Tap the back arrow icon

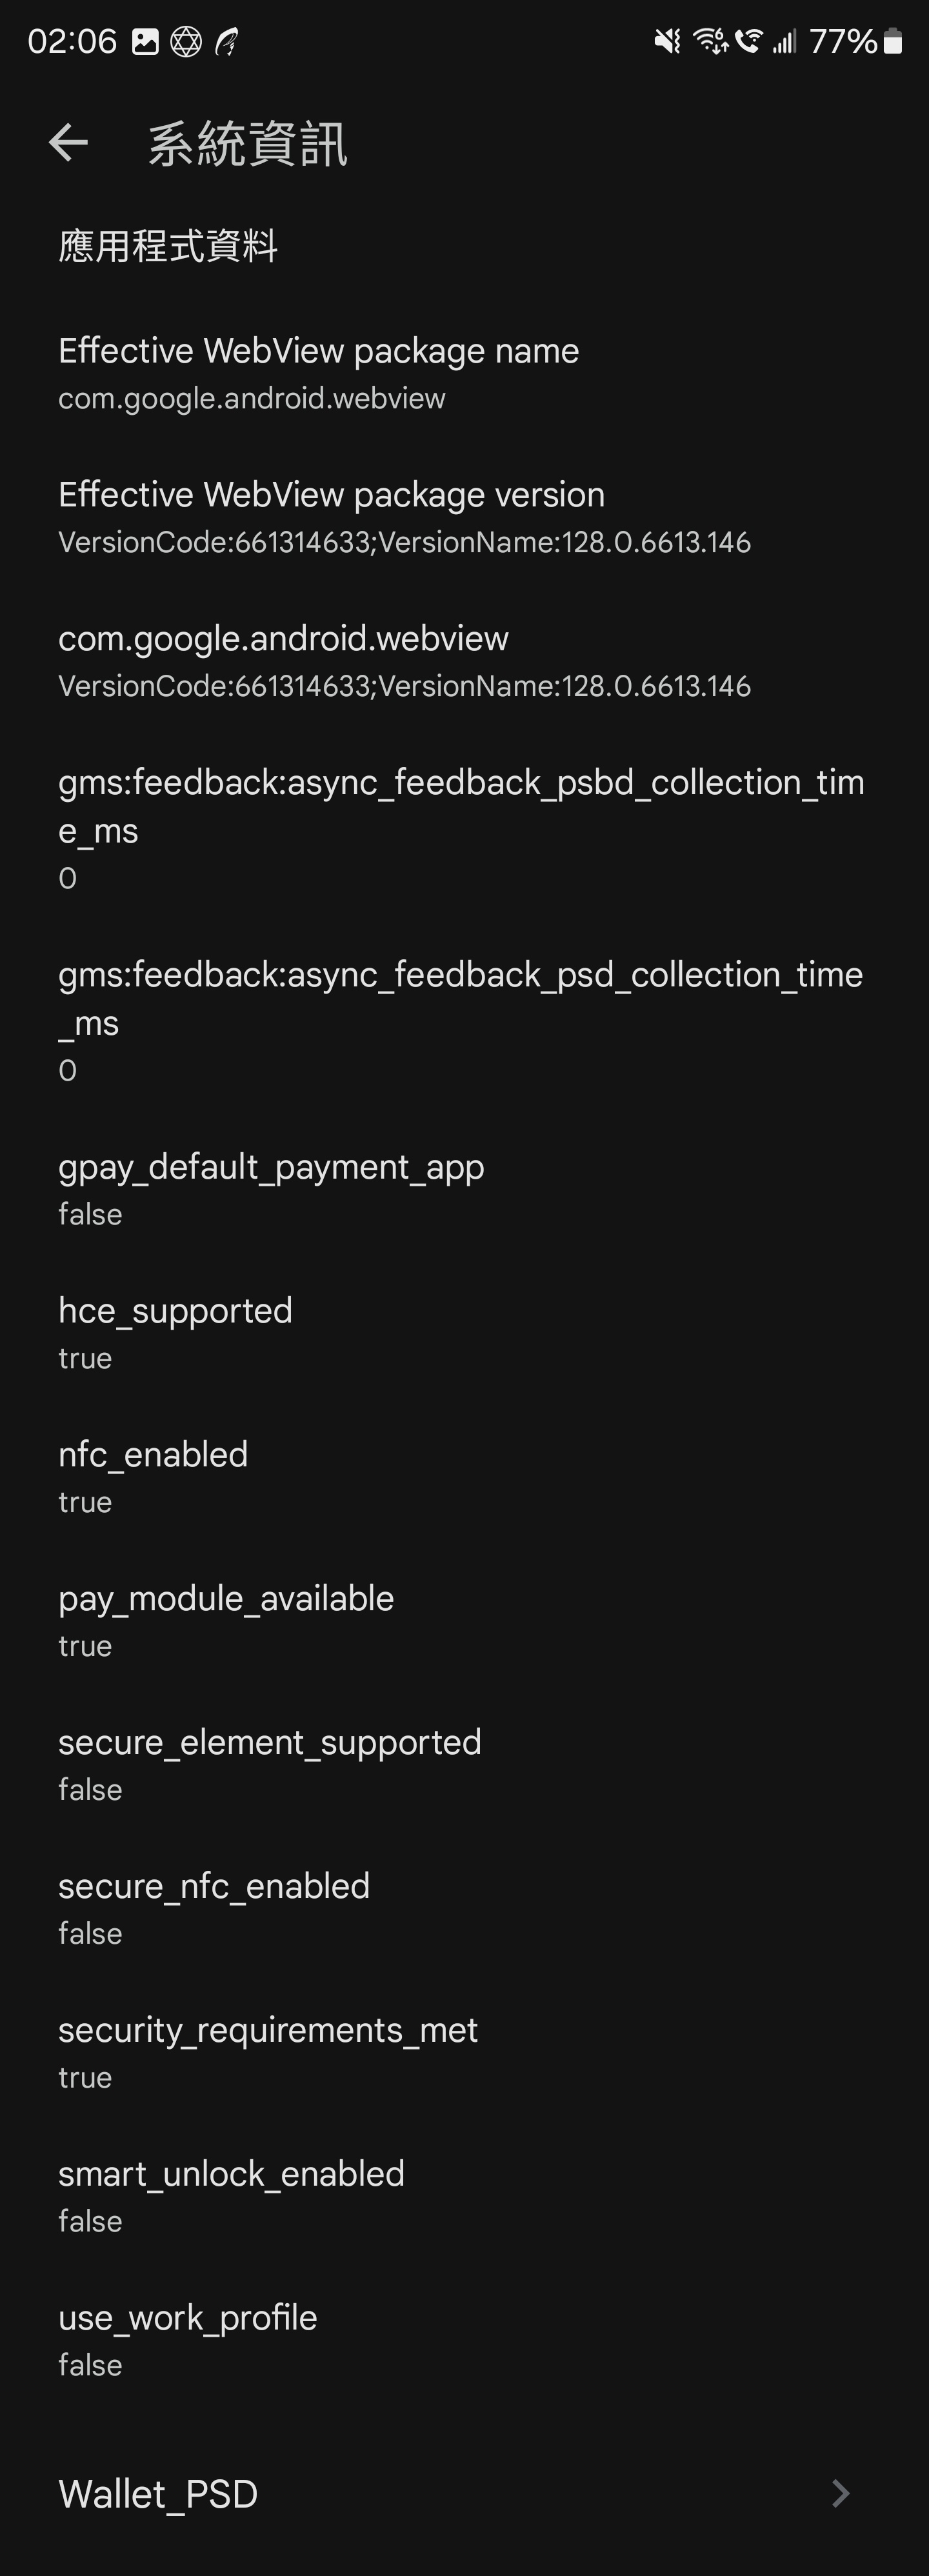click(x=68, y=143)
